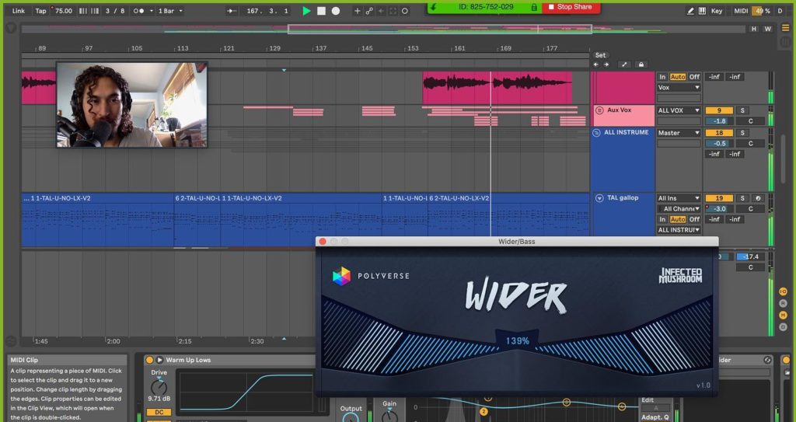Open the ALL VOX routing dropdown
Screen dimensions: 796x422
pyautogui.click(x=679, y=110)
